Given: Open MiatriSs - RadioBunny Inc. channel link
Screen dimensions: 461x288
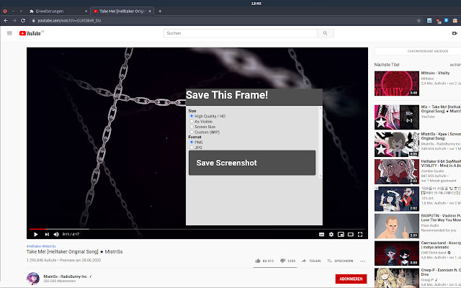Looking at the screenshot, I should (66, 276).
